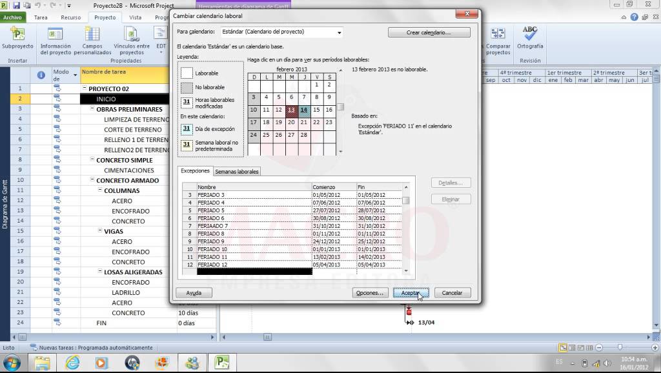Collapse OBRAS PRELIMINARES group
Viewport: 661px width, 373px height.
92,109
